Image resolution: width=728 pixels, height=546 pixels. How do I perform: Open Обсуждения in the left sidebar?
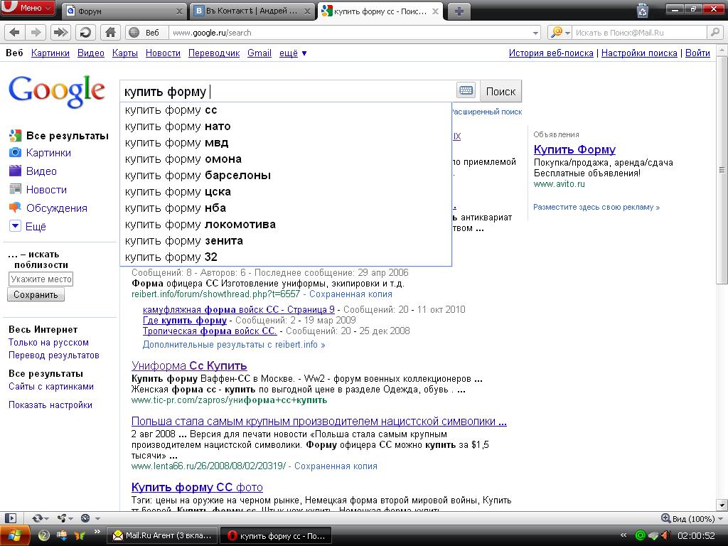(57, 208)
